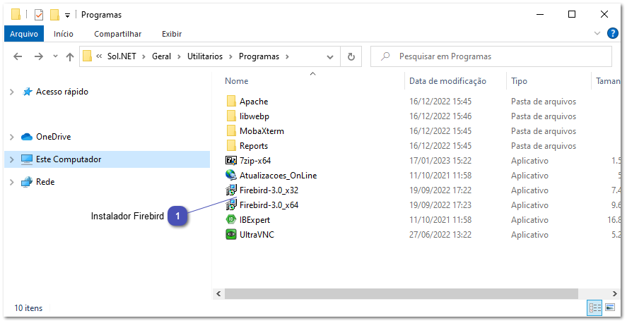The image size is (627, 323).
Task: Open the Arquivo menu
Action: point(24,34)
